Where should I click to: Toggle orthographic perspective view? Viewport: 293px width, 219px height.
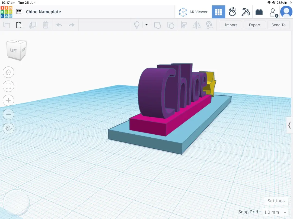pos(8,128)
